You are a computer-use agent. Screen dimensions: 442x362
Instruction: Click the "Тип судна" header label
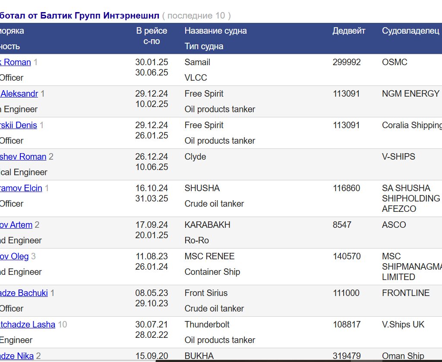tap(204, 46)
